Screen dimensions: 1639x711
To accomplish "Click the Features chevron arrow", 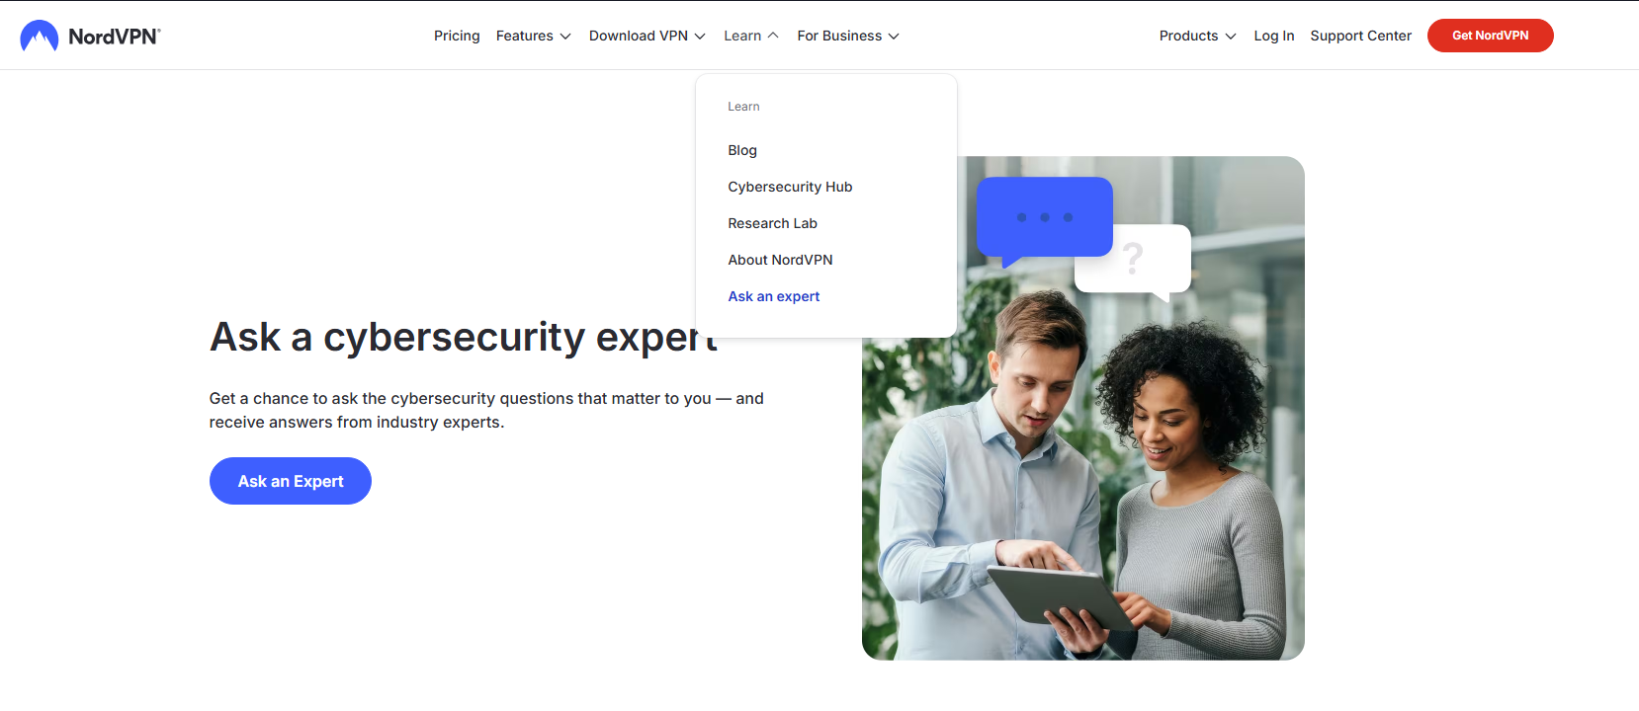I will coord(565,37).
